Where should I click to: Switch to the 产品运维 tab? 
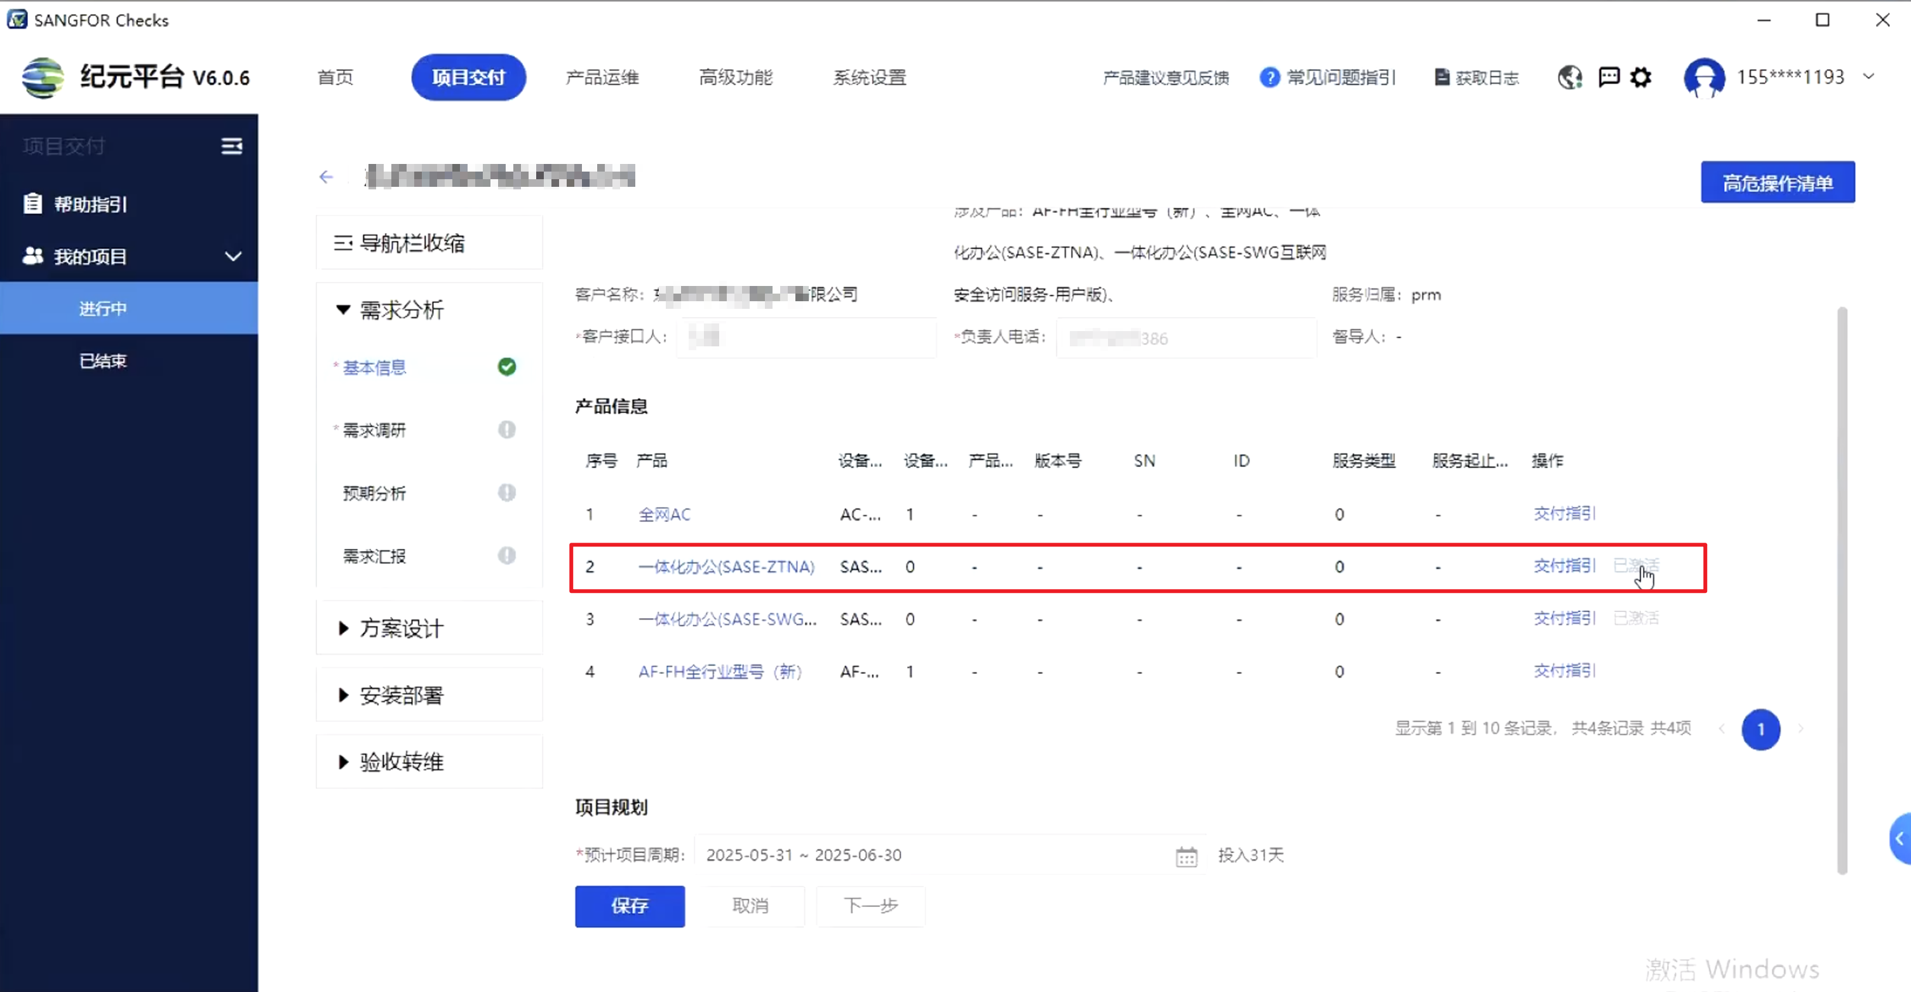(602, 77)
